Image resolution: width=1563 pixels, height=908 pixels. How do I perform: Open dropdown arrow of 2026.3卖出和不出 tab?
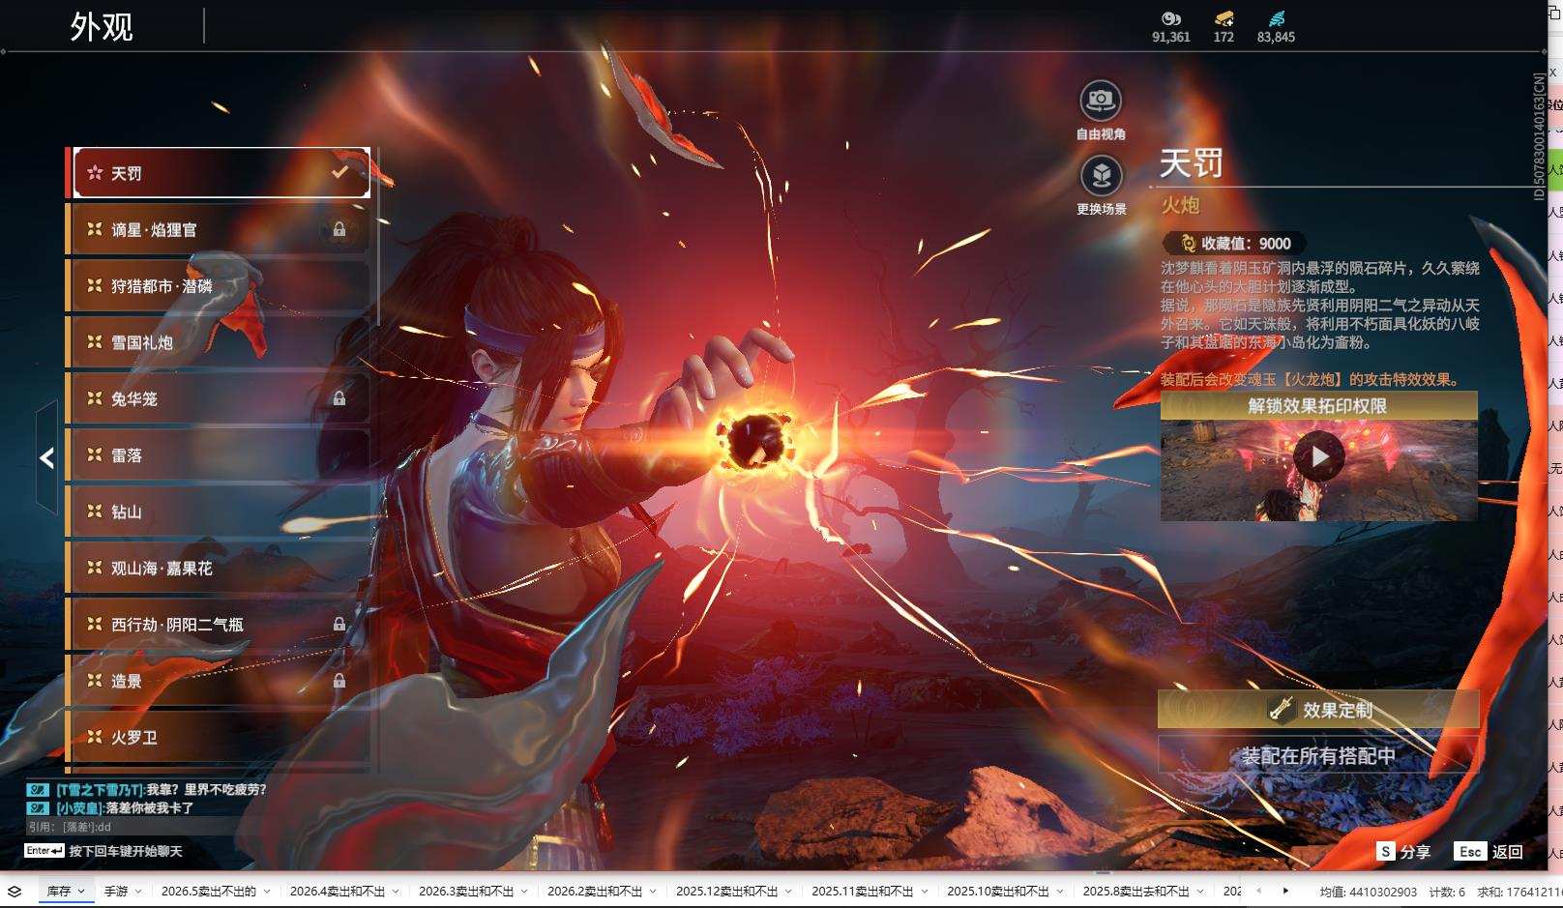524,892
